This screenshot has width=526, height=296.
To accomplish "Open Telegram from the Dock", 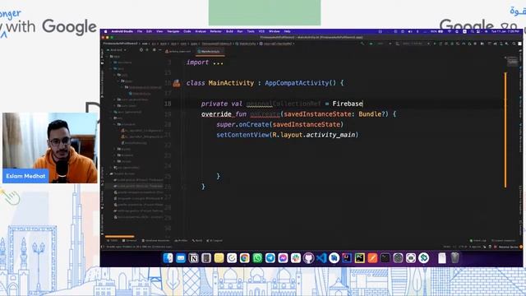I will coord(270,257).
